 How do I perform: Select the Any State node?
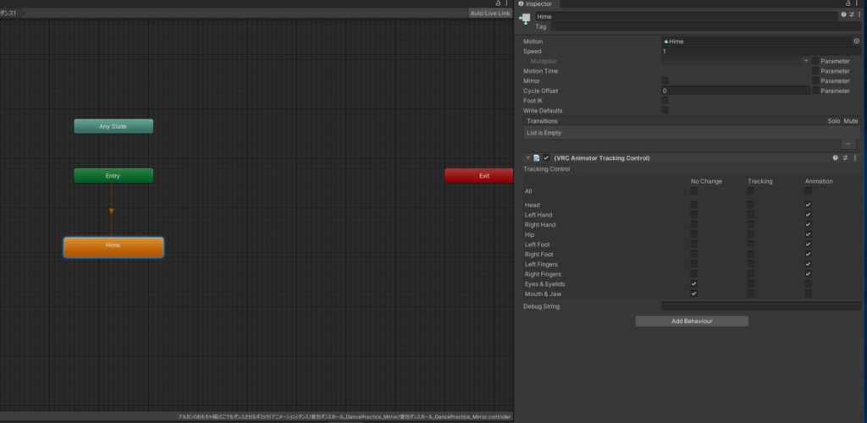(x=113, y=126)
